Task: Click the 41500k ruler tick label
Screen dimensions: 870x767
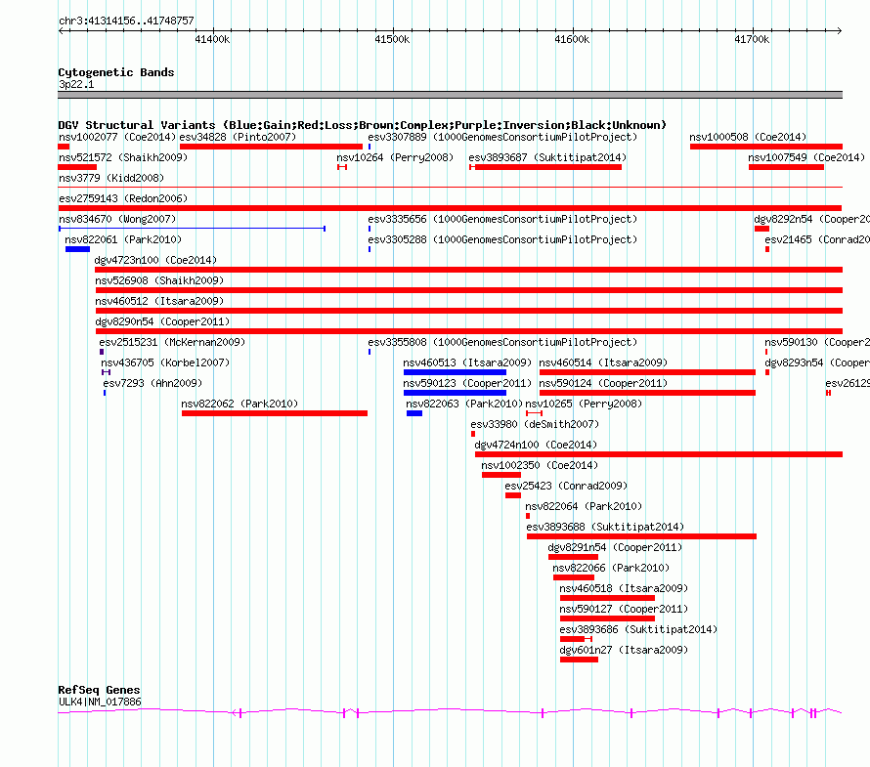Action: (392, 39)
